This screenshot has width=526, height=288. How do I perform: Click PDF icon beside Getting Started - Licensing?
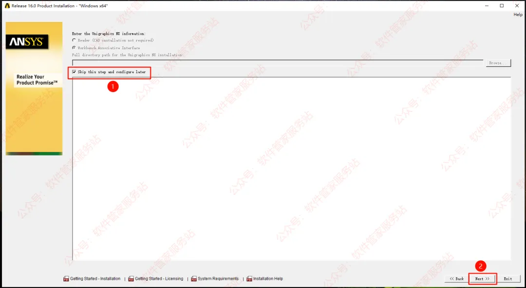pyautogui.click(x=131, y=279)
